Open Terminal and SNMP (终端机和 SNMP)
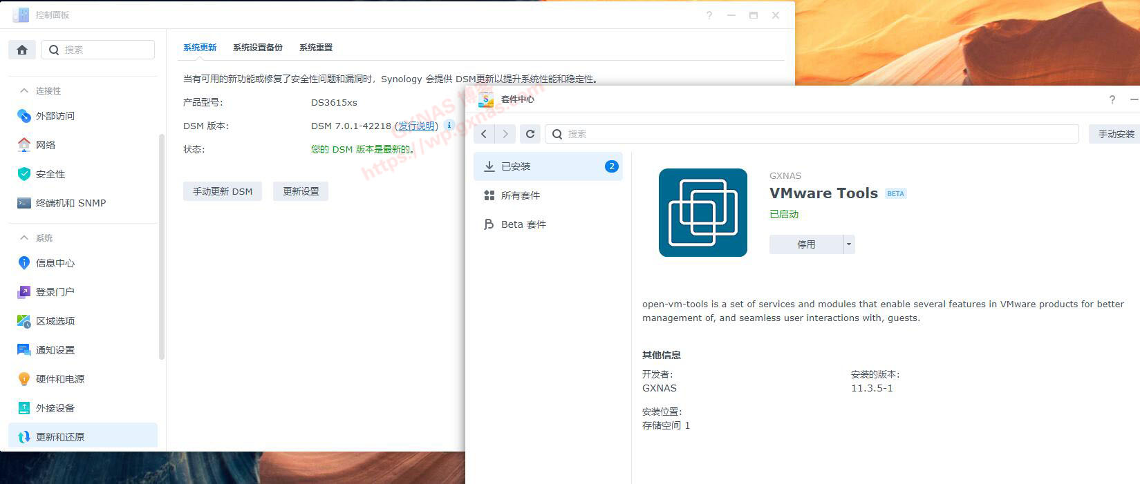Screen dimensions: 1140x484 pyautogui.click(x=71, y=203)
